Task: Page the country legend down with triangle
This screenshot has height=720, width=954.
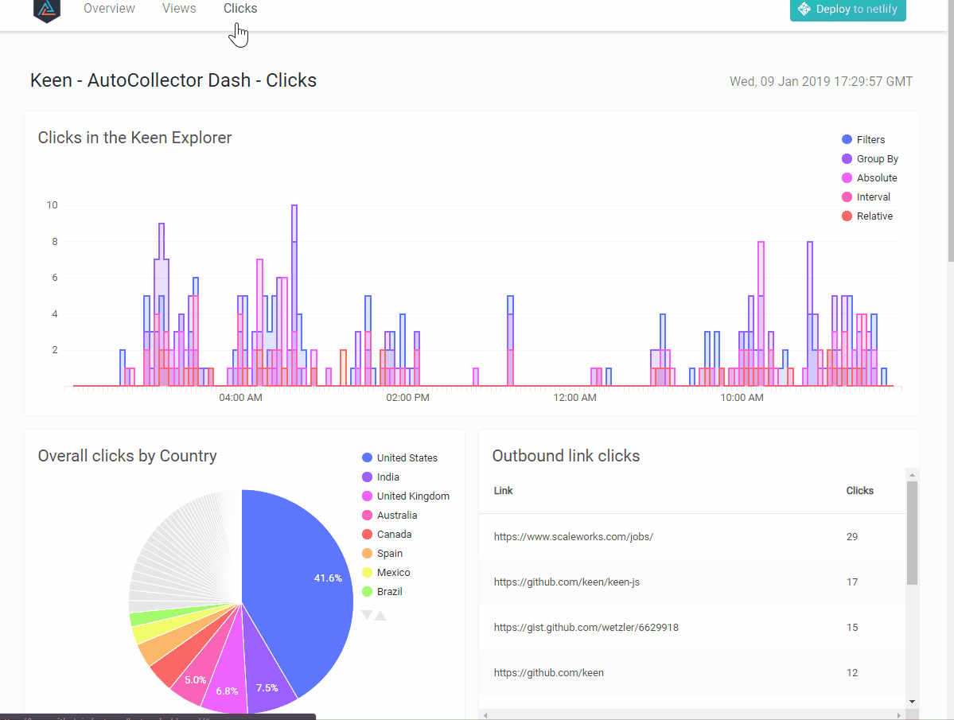Action: [x=367, y=615]
